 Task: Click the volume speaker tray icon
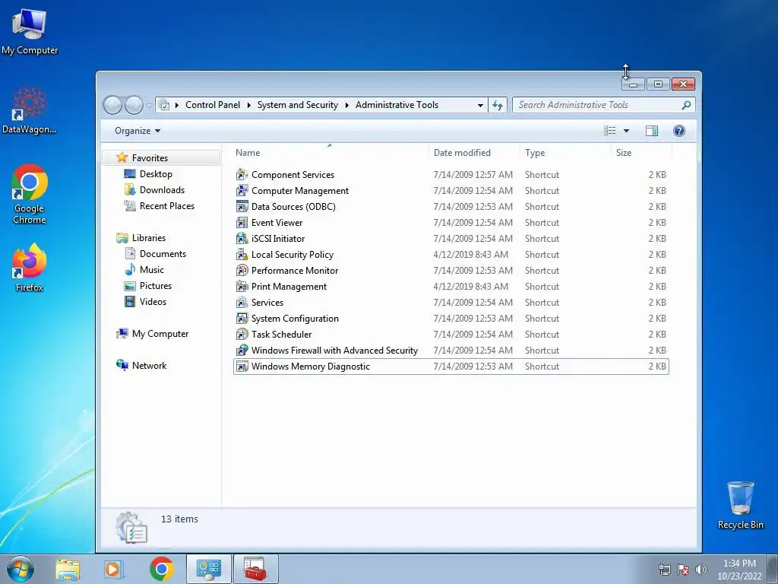pyautogui.click(x=701, y=570)
